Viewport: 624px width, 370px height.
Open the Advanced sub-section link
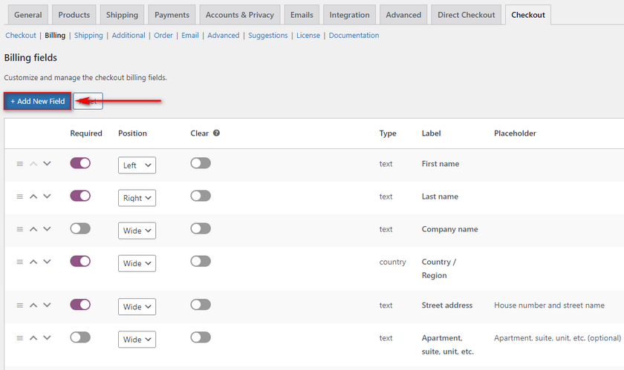(224, 35)
